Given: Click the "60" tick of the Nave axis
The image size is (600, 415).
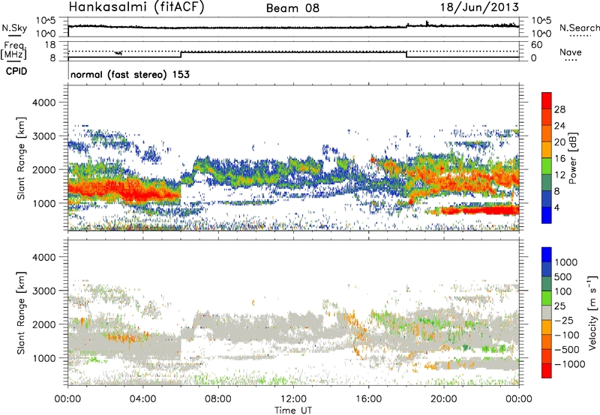Looking at the screenshot, I should pyautogui.click(x=537, y=45).
